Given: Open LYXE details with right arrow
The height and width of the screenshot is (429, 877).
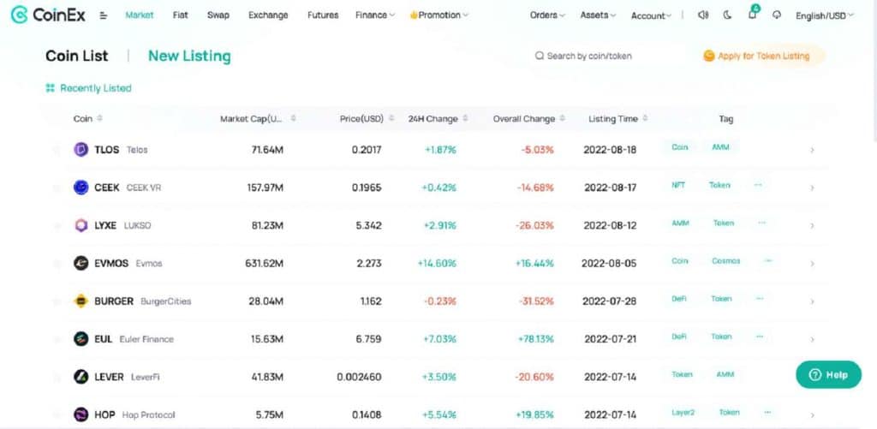Looking at the screenshot, I should pyautogui.click(x=812, y=226).
